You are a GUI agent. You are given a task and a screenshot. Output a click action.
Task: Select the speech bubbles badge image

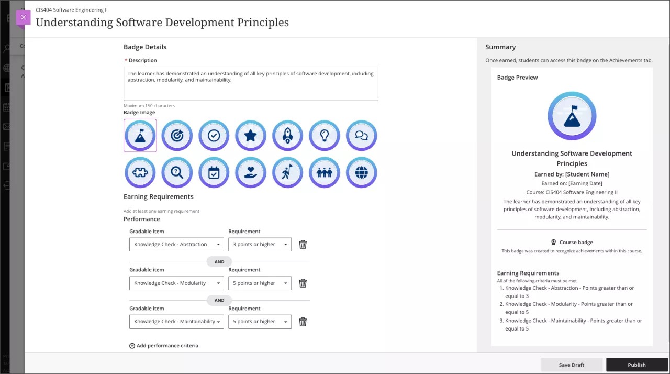361,135
